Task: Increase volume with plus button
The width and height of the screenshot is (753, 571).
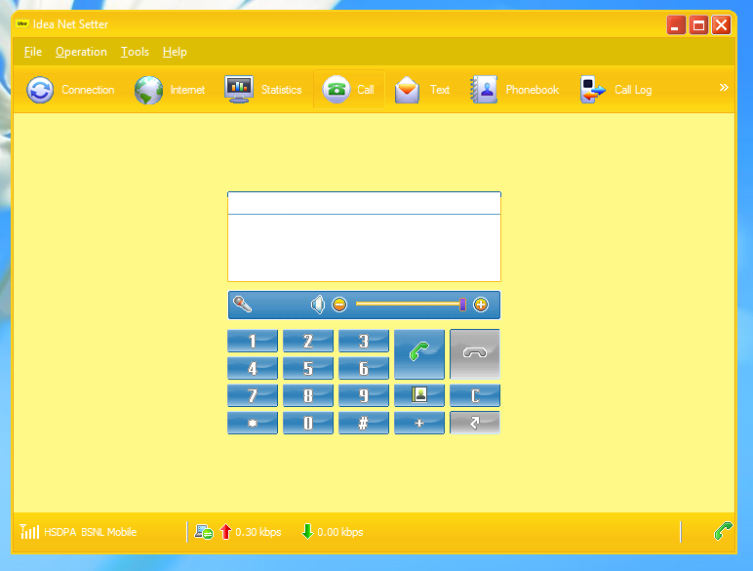Action: click(x=481, y=305)
